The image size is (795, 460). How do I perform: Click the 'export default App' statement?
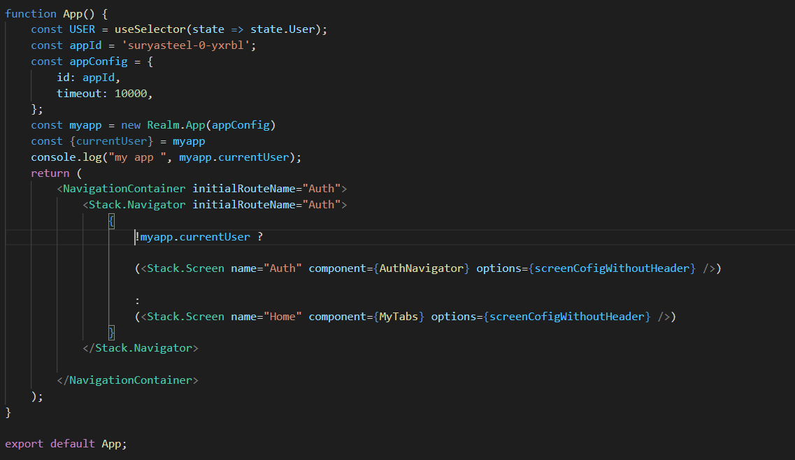pyautogui.click(x=66, y=444)
